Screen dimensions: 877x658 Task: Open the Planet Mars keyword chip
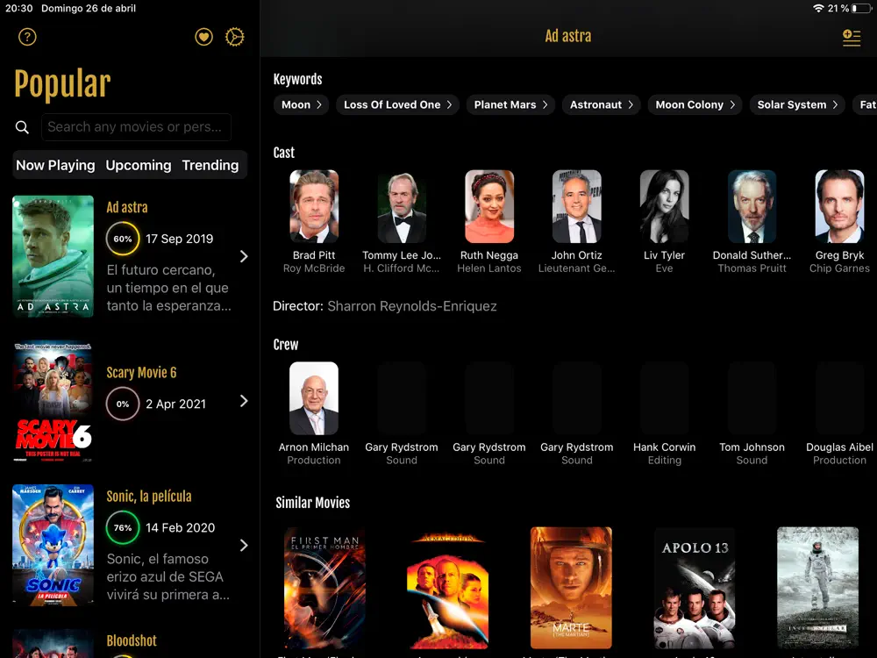click(510, 104)
